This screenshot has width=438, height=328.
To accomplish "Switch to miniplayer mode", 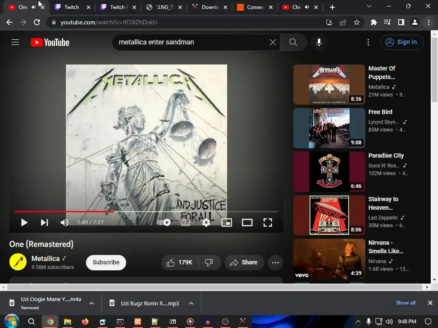I will (227, 222).
